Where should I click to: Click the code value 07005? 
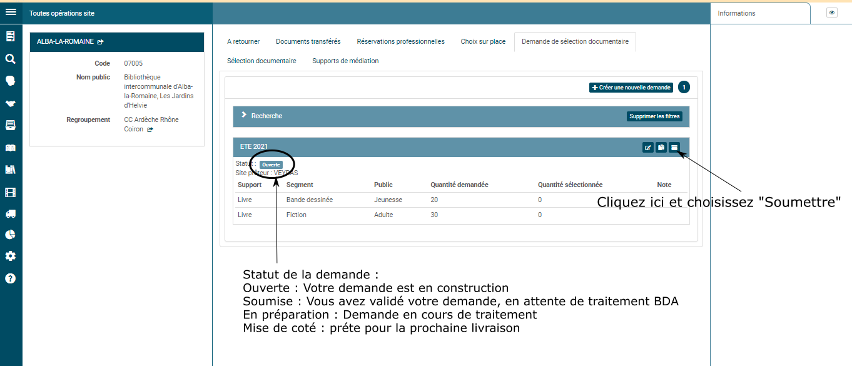[133, 63]
